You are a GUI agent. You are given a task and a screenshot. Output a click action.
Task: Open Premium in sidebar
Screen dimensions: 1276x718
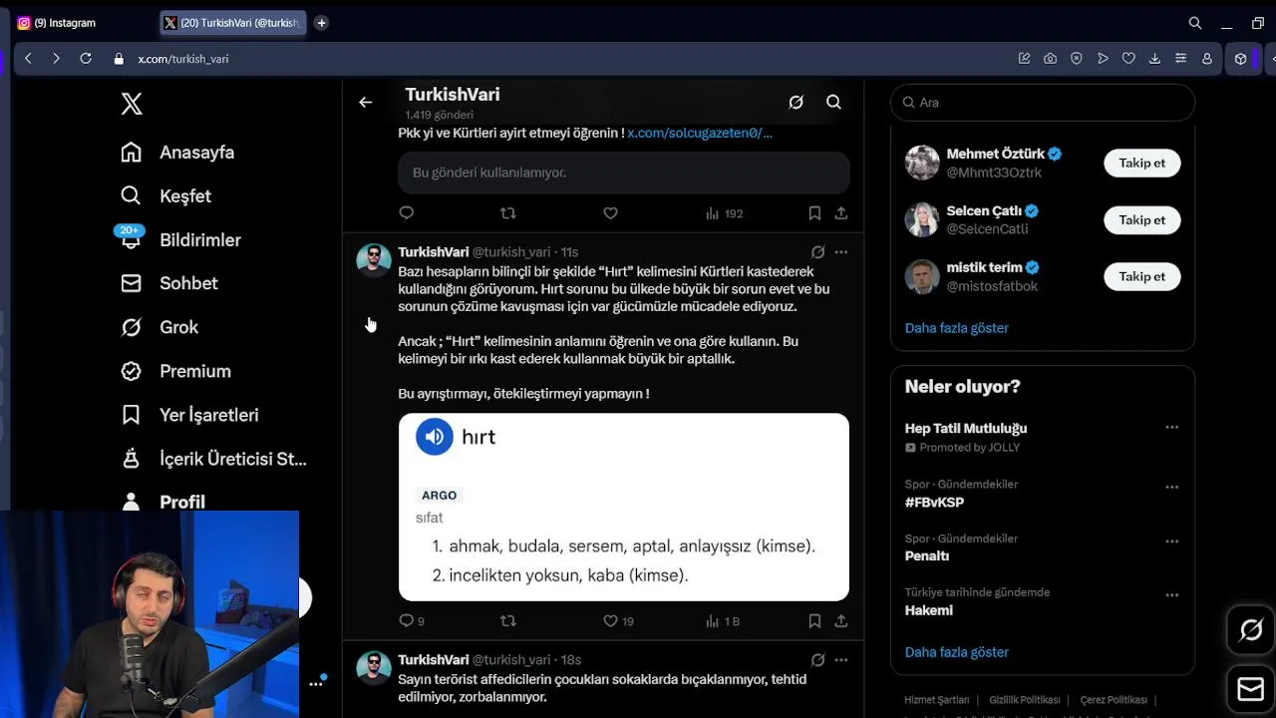click(x=175, y=371)
